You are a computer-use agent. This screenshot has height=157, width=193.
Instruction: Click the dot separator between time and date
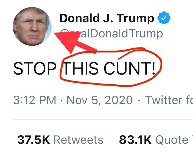click(x=61, y=101)
